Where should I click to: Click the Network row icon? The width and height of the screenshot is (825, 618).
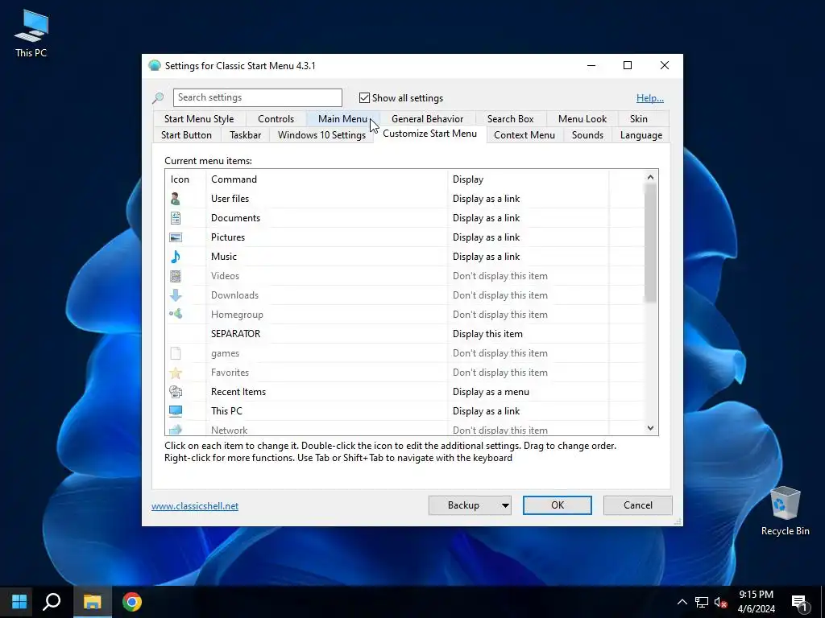tap(175, 430)
